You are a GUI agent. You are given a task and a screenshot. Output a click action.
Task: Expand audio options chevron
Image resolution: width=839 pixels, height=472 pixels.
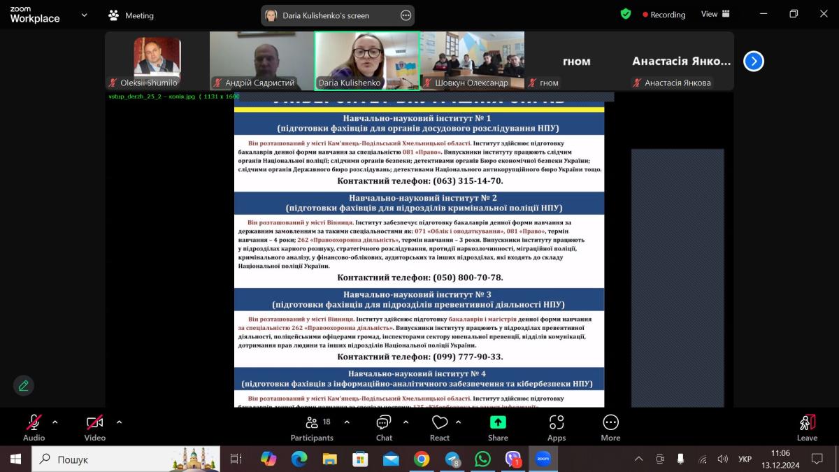[55, 422]
